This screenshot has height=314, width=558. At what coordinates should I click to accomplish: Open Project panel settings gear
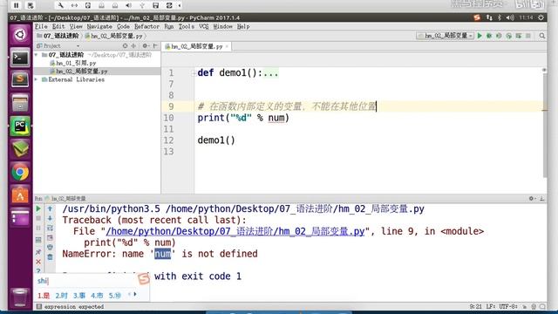coord(146,45)
